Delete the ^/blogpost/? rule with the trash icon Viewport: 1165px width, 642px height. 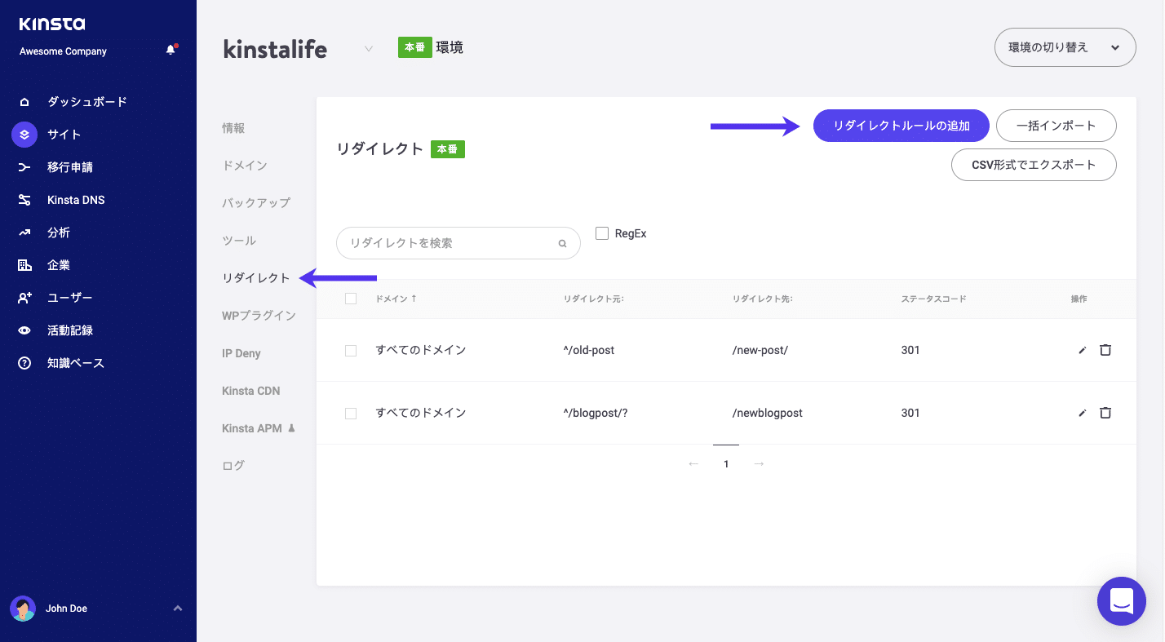pyautogui.click(x=1105, y=413)
